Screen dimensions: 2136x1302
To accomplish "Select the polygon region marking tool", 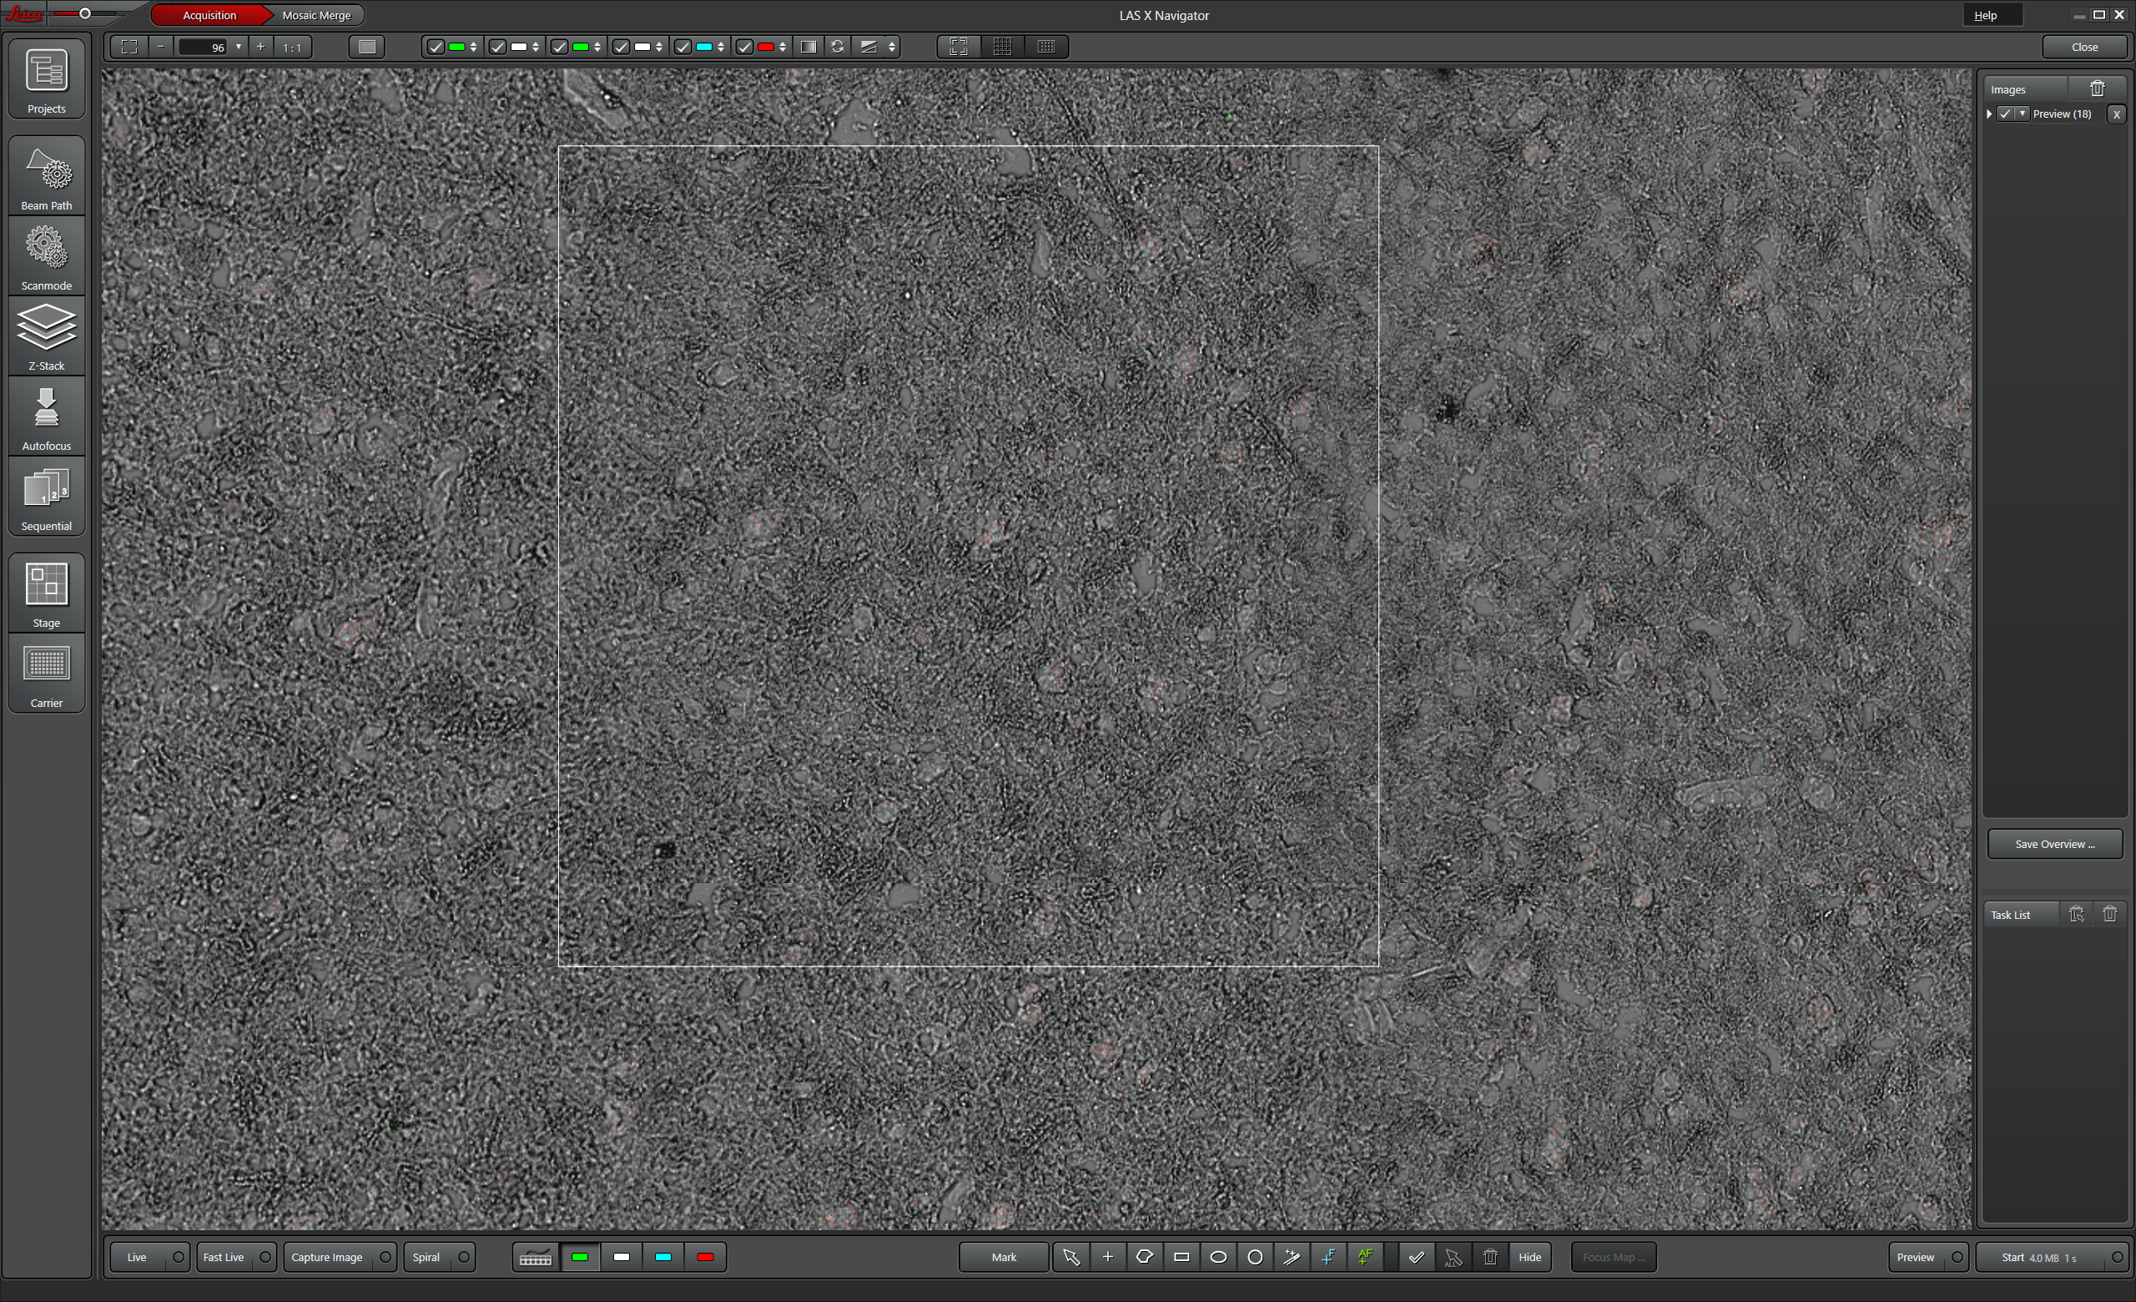I will [x=1144, y=1257].
